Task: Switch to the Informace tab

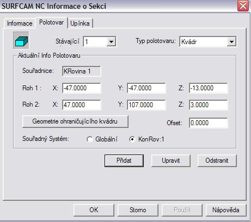Action: pyautogui.click(x=20, y=23)
